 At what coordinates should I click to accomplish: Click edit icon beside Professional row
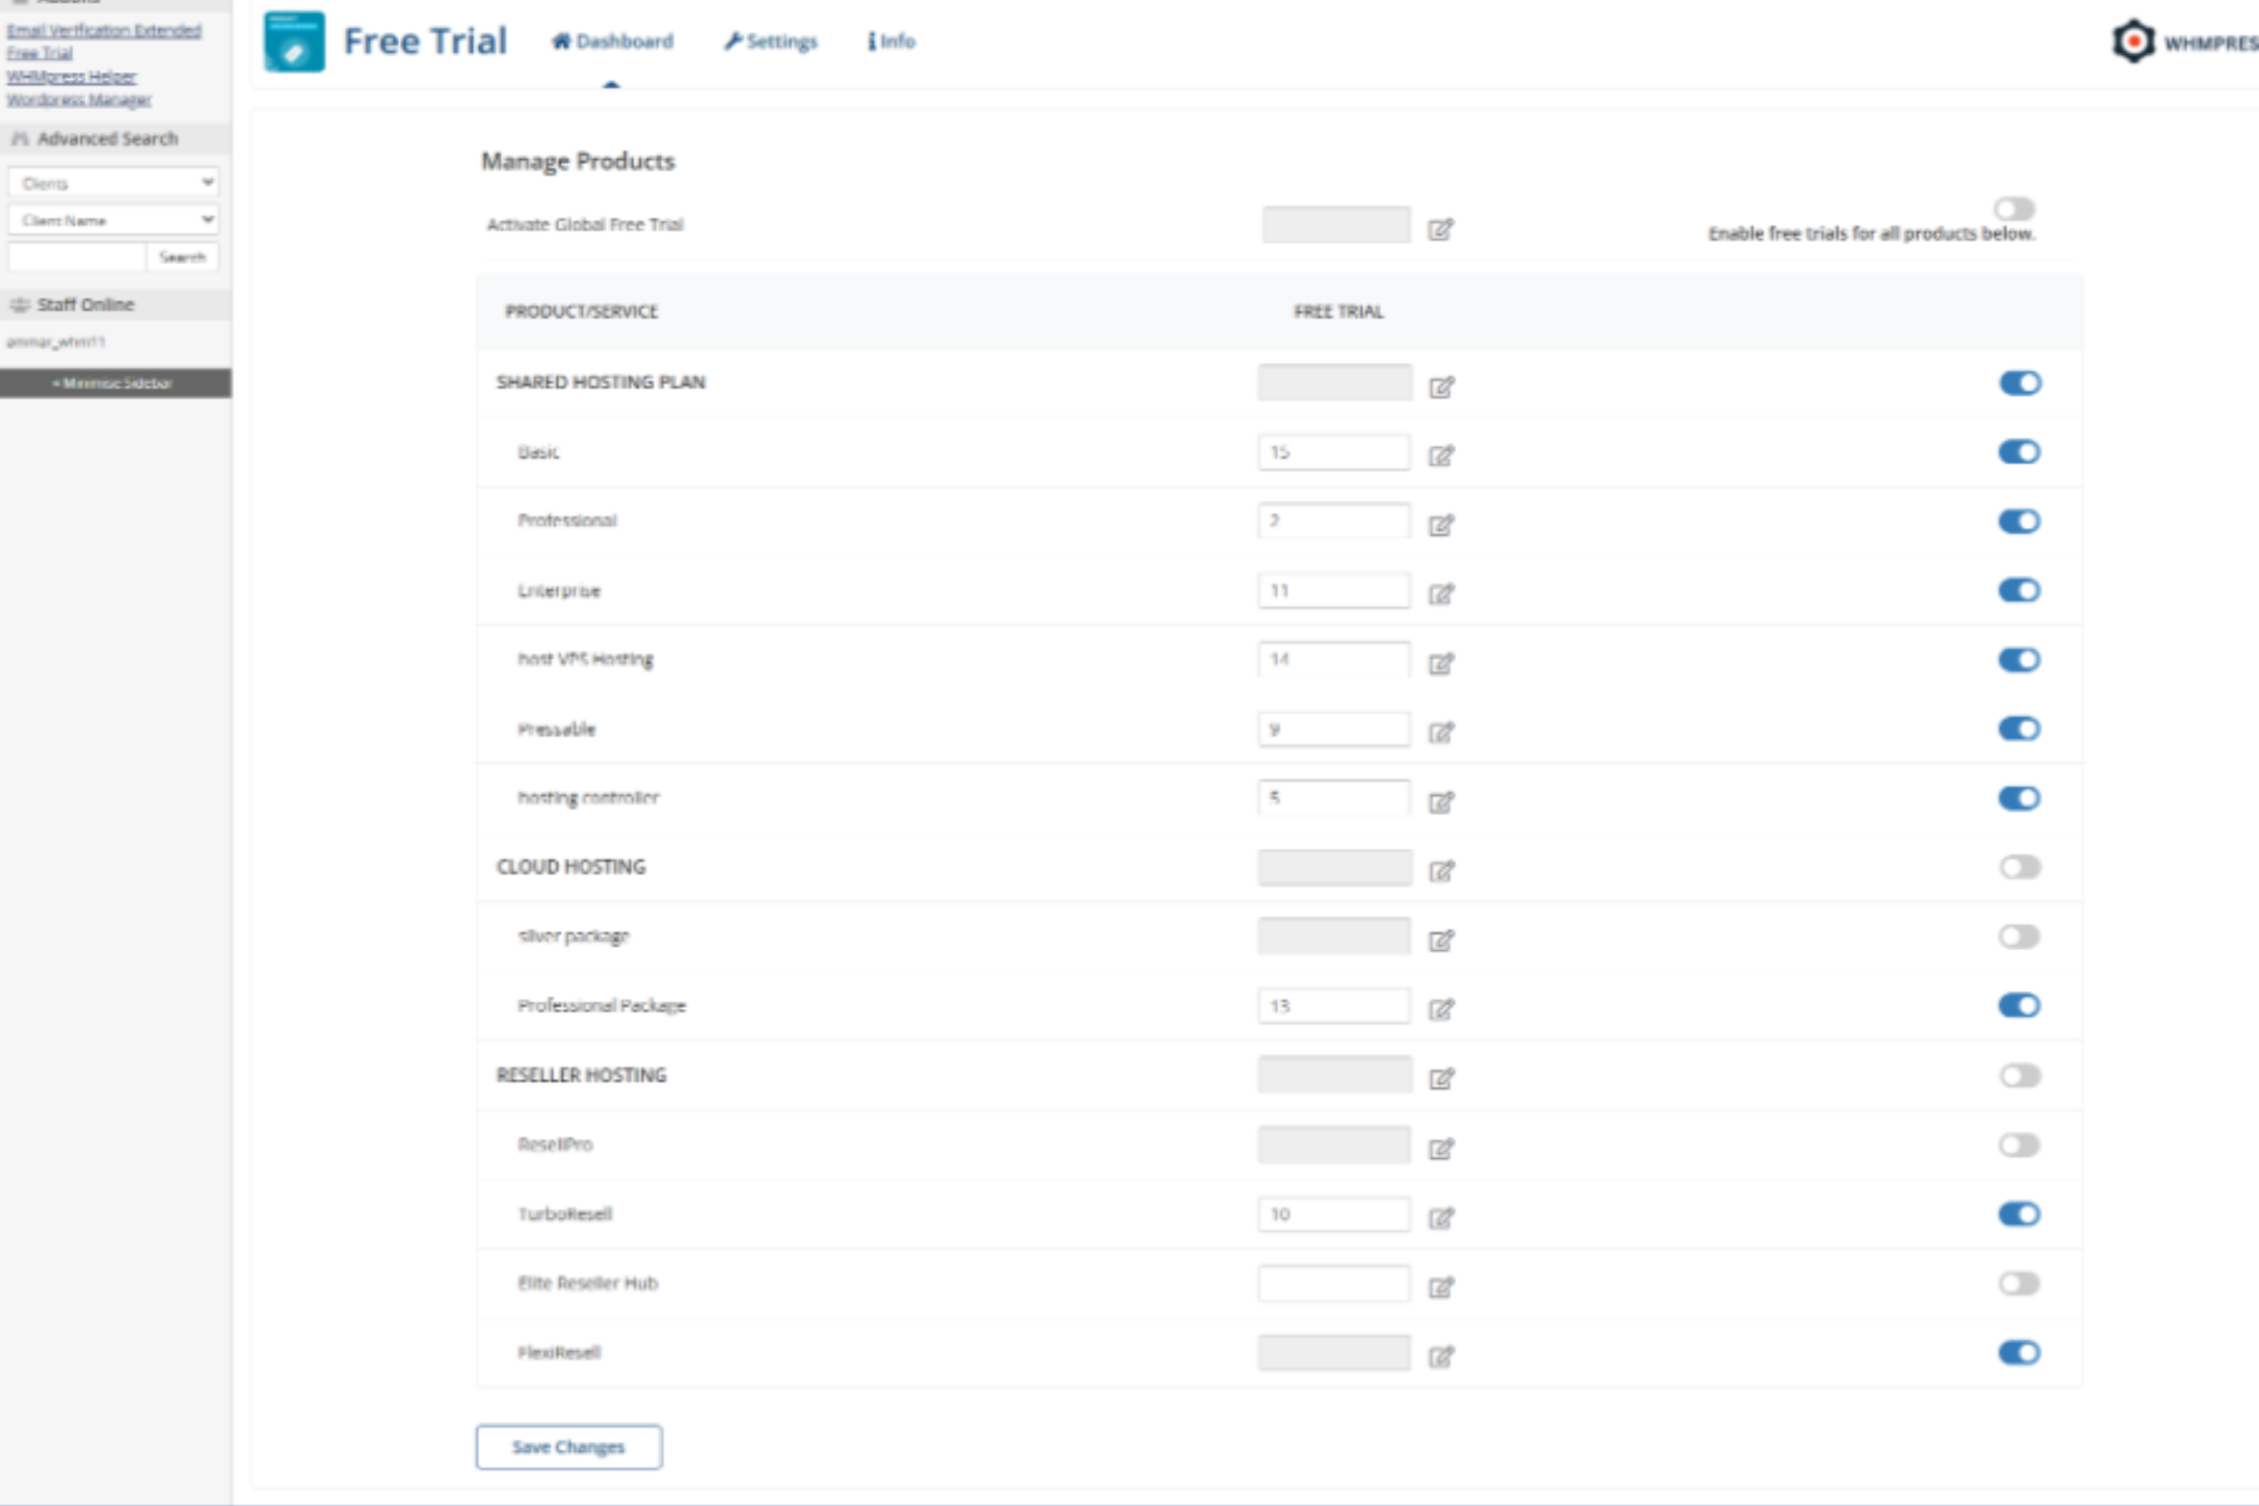(x=1441, y=524)
